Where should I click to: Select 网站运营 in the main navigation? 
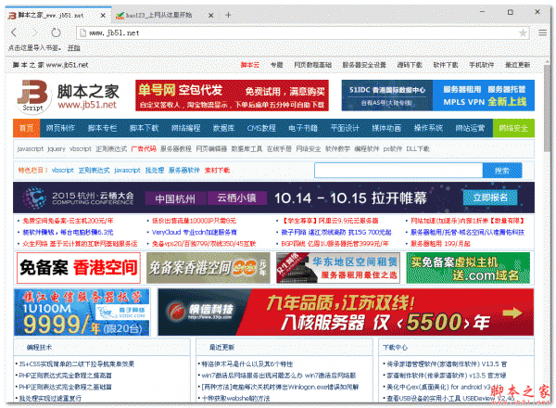470,128
